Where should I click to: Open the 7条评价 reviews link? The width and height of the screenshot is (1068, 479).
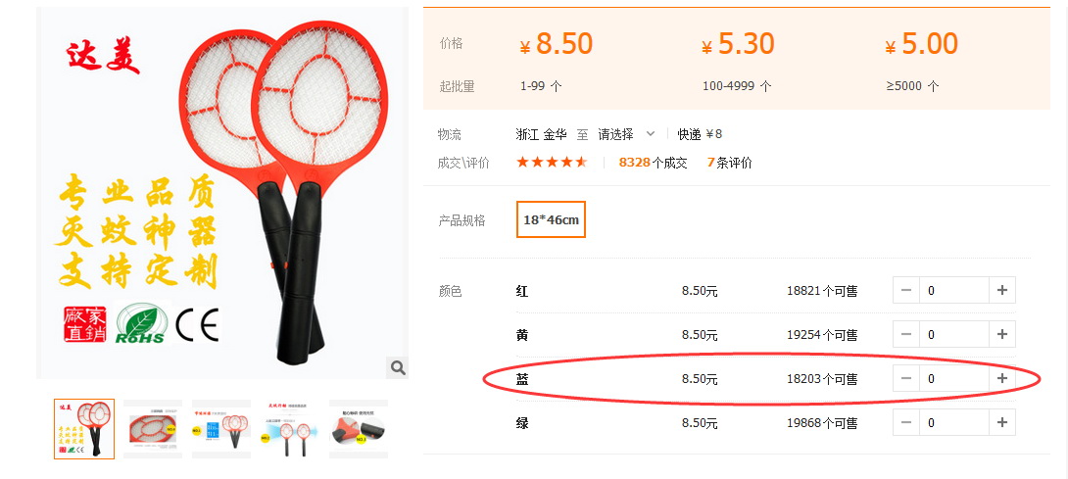click(x=730, y=163)
